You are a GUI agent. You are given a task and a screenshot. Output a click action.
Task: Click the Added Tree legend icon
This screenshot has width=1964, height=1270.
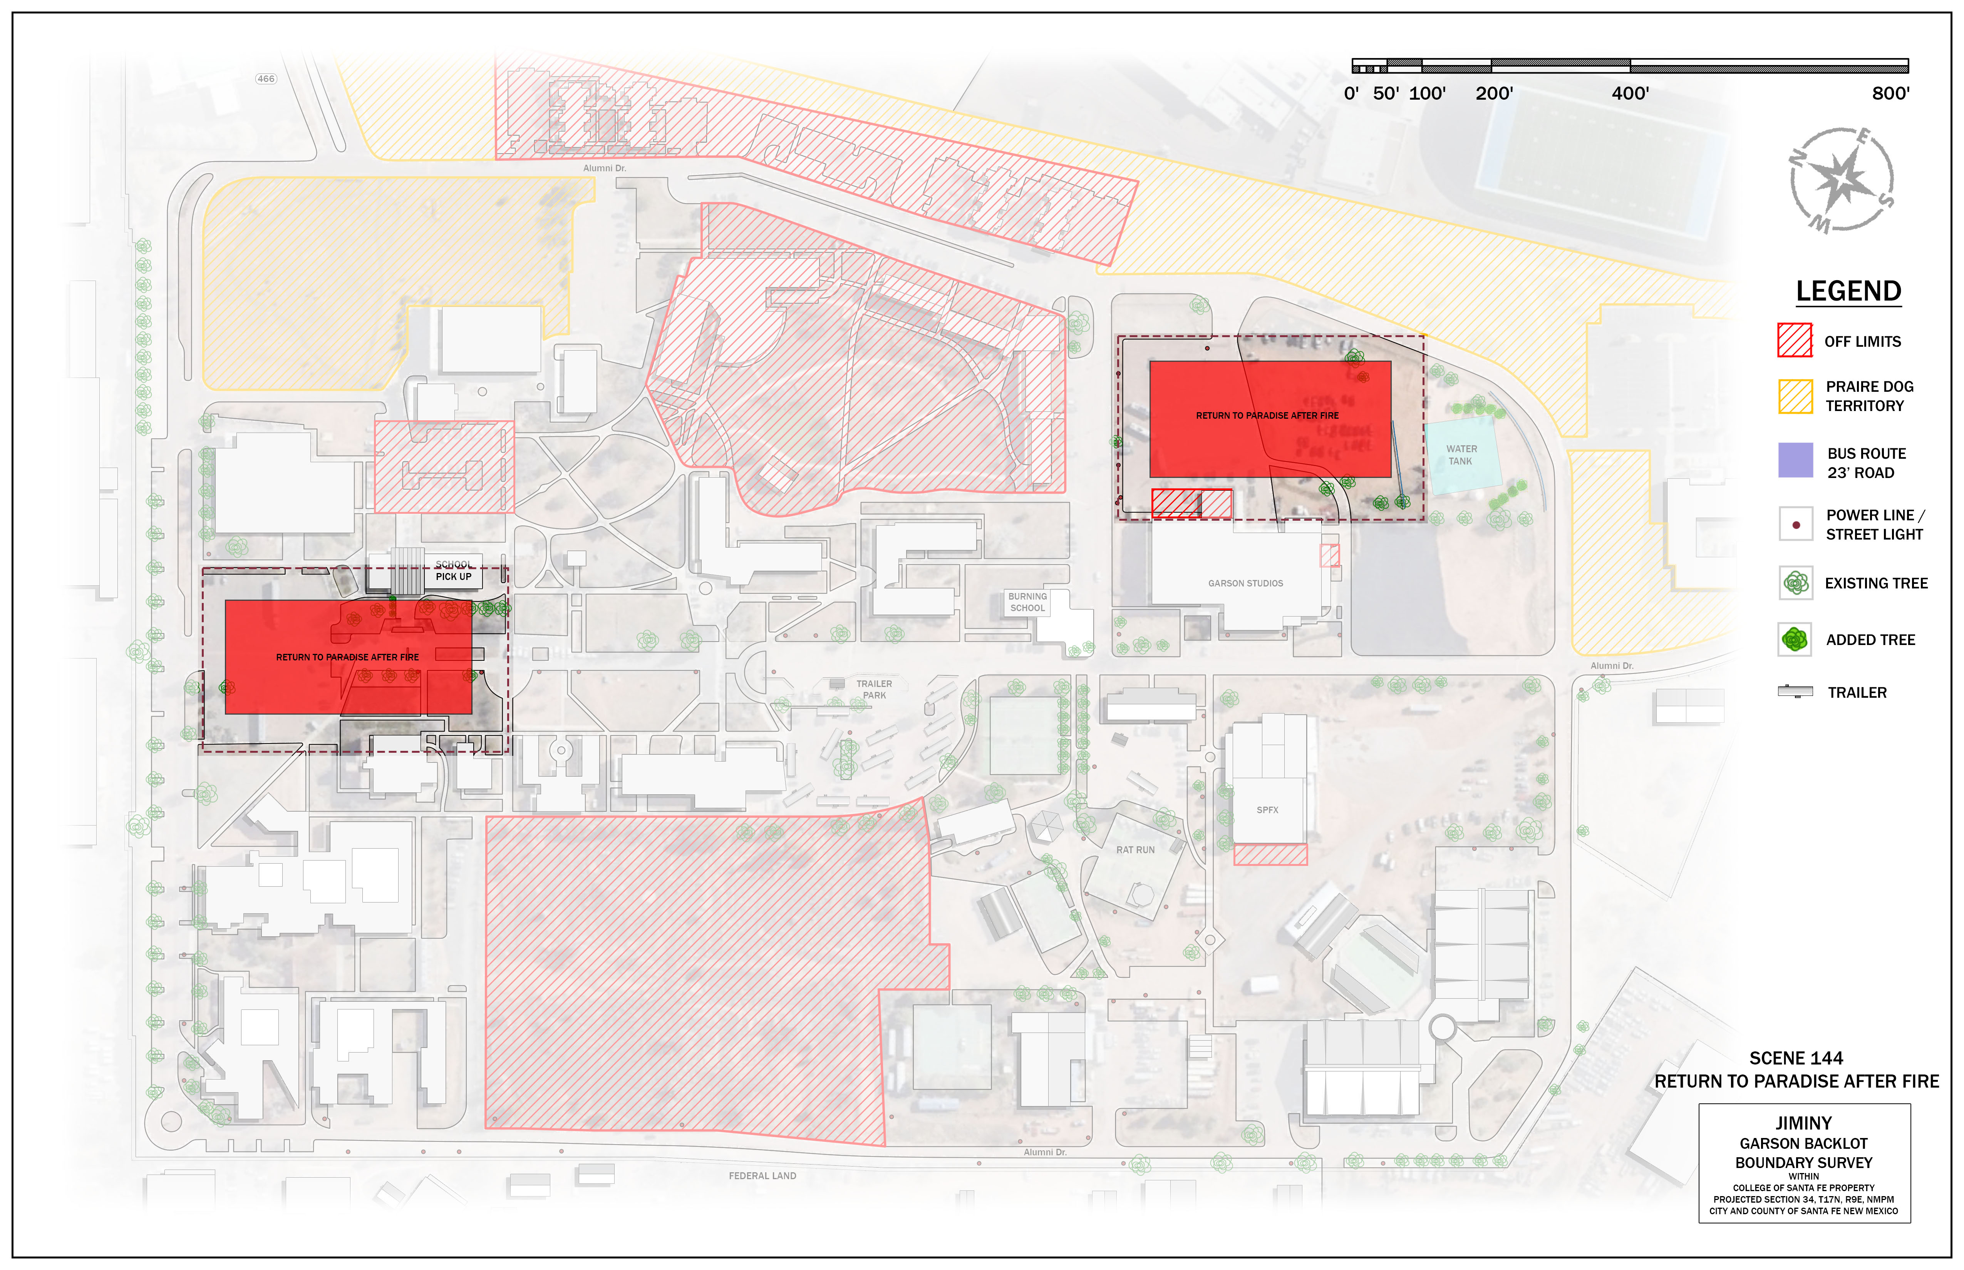point(1795,639)
